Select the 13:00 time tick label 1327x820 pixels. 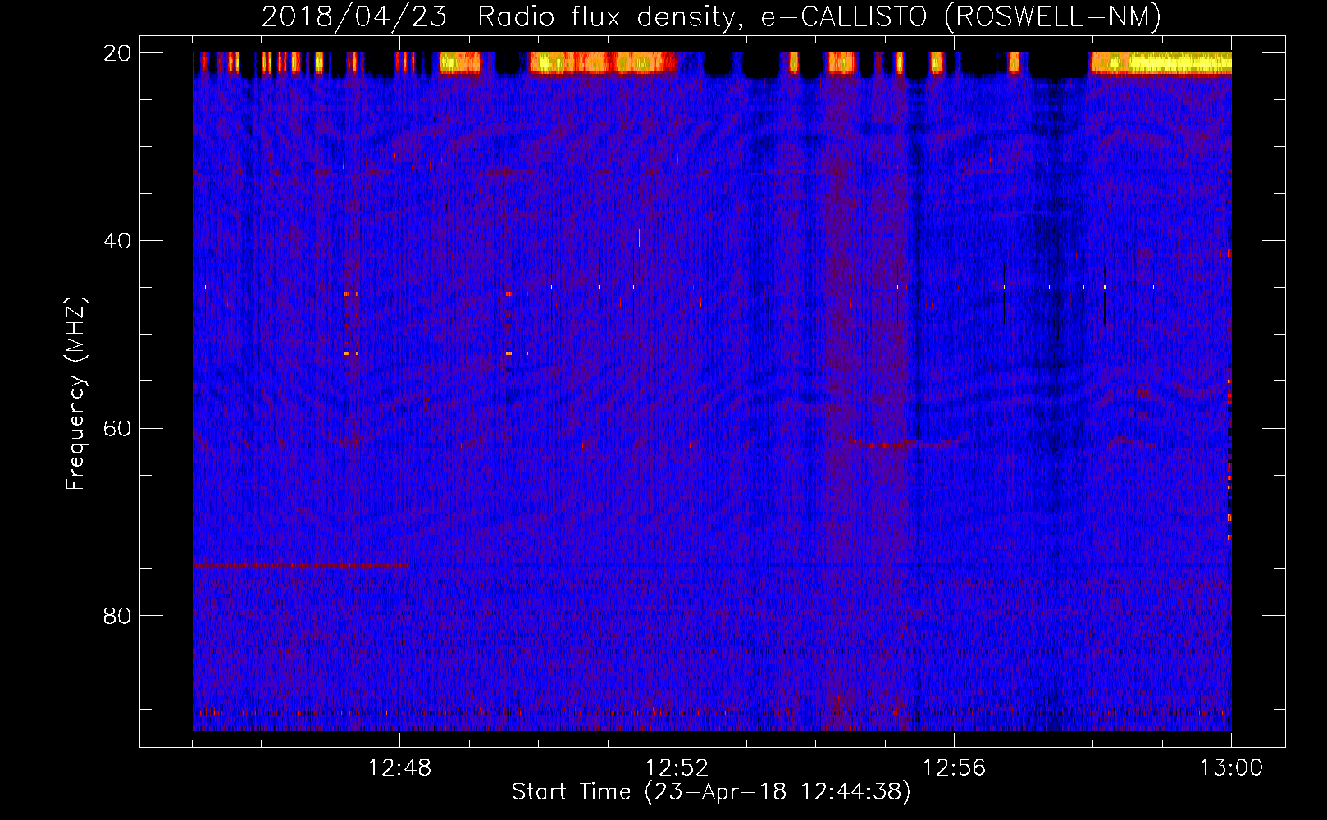(x=1231, y=768)
